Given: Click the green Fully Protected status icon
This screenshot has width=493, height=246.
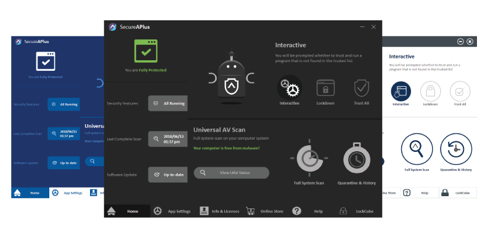Looking at the screenshot, I should tap(146, 51).
